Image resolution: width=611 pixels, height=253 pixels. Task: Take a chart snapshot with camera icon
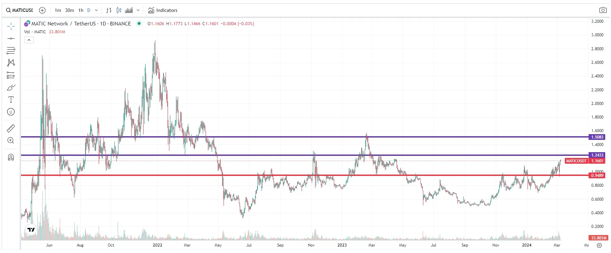point(603,10)
